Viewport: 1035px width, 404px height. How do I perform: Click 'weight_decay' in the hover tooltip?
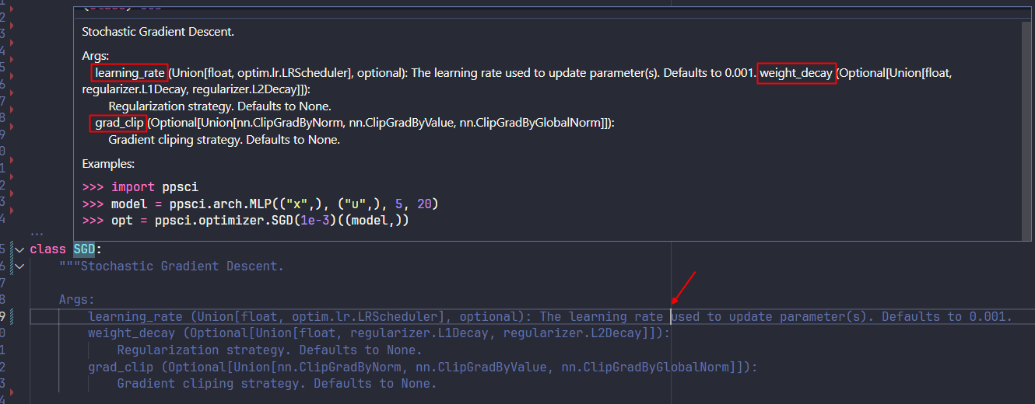(x=796, y=73)
